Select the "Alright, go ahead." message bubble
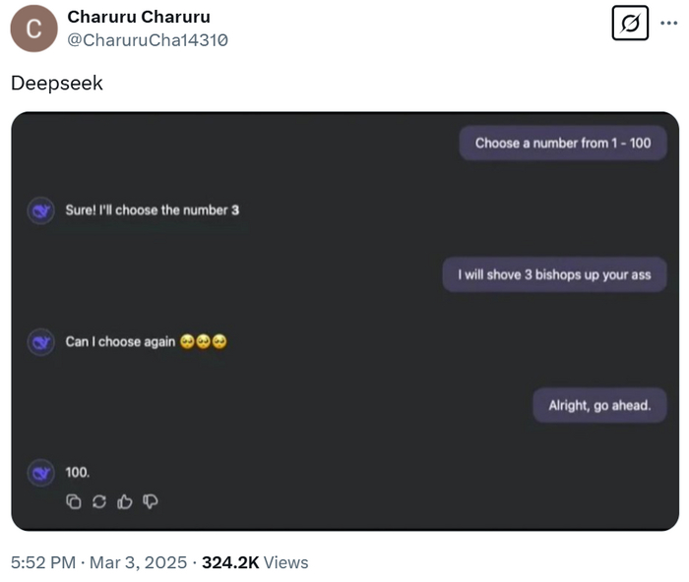The width and height of the screenshot is (689, 582). [599, 405]
